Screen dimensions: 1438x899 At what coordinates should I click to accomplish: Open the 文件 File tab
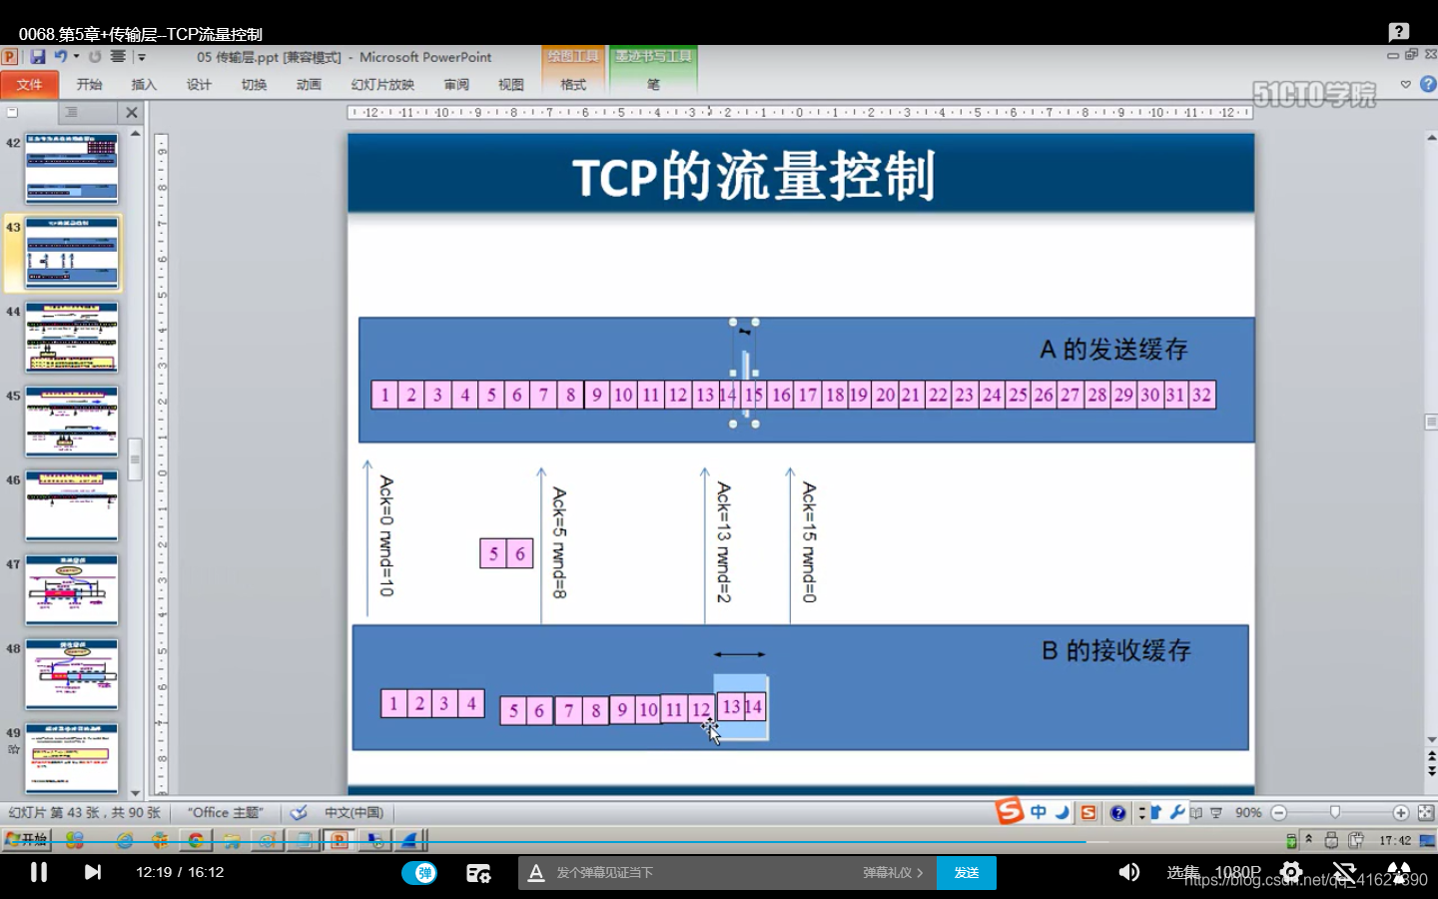30,85
